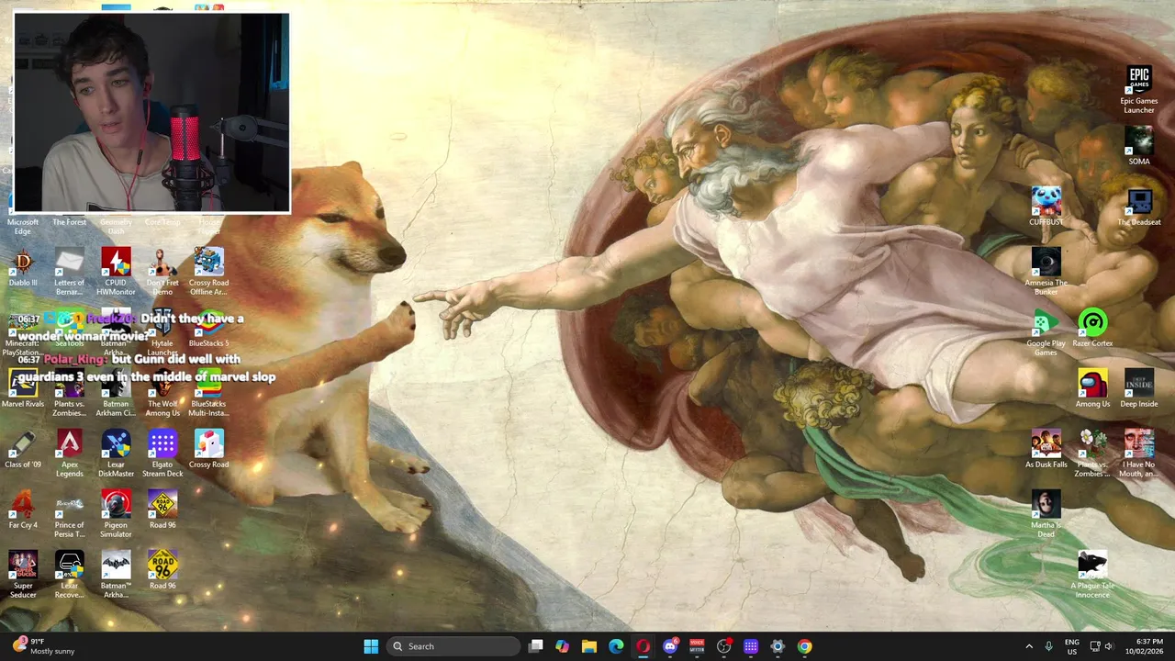Viewport: 1175px width, 661px height.
Task: Expand the hidden system tray icons chevron
Action: coord(1029,646)
